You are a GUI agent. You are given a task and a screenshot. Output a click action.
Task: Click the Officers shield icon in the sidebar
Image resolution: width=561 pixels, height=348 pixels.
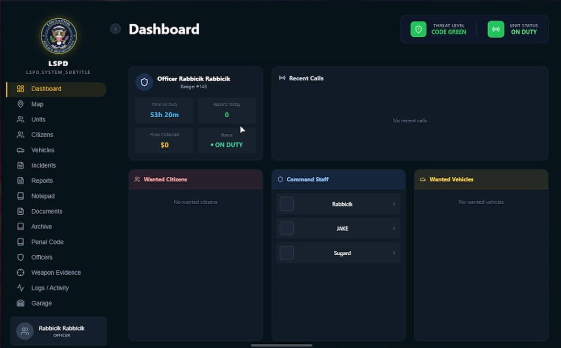click(21, 257)
